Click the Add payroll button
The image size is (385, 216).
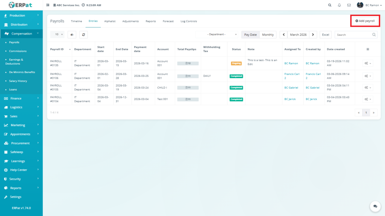(x=365, y=21)
